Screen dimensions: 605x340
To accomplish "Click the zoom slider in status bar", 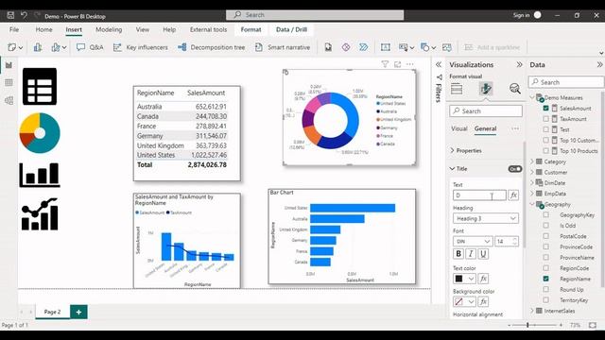I will (527, 325).
